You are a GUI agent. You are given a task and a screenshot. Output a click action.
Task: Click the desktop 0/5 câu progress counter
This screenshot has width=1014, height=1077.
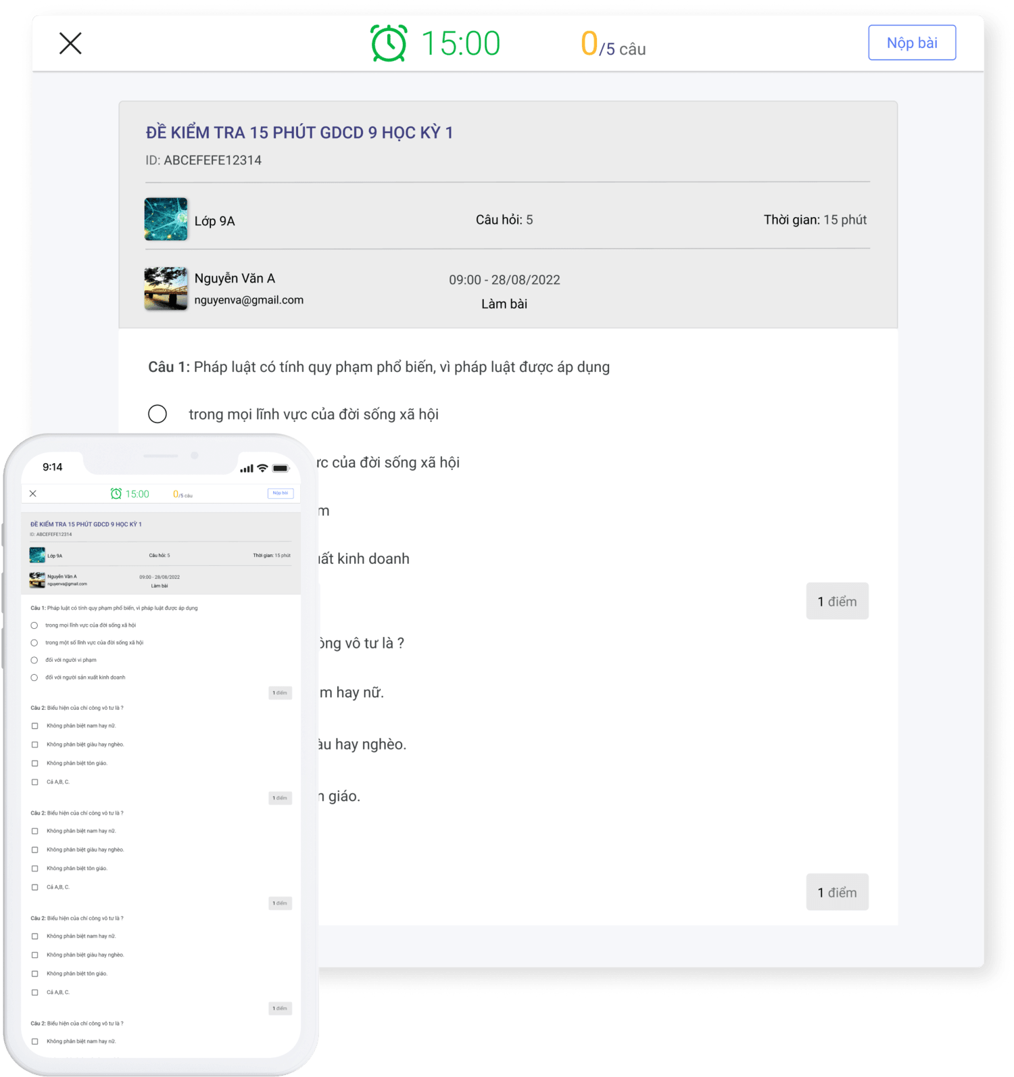click(613, 45)
